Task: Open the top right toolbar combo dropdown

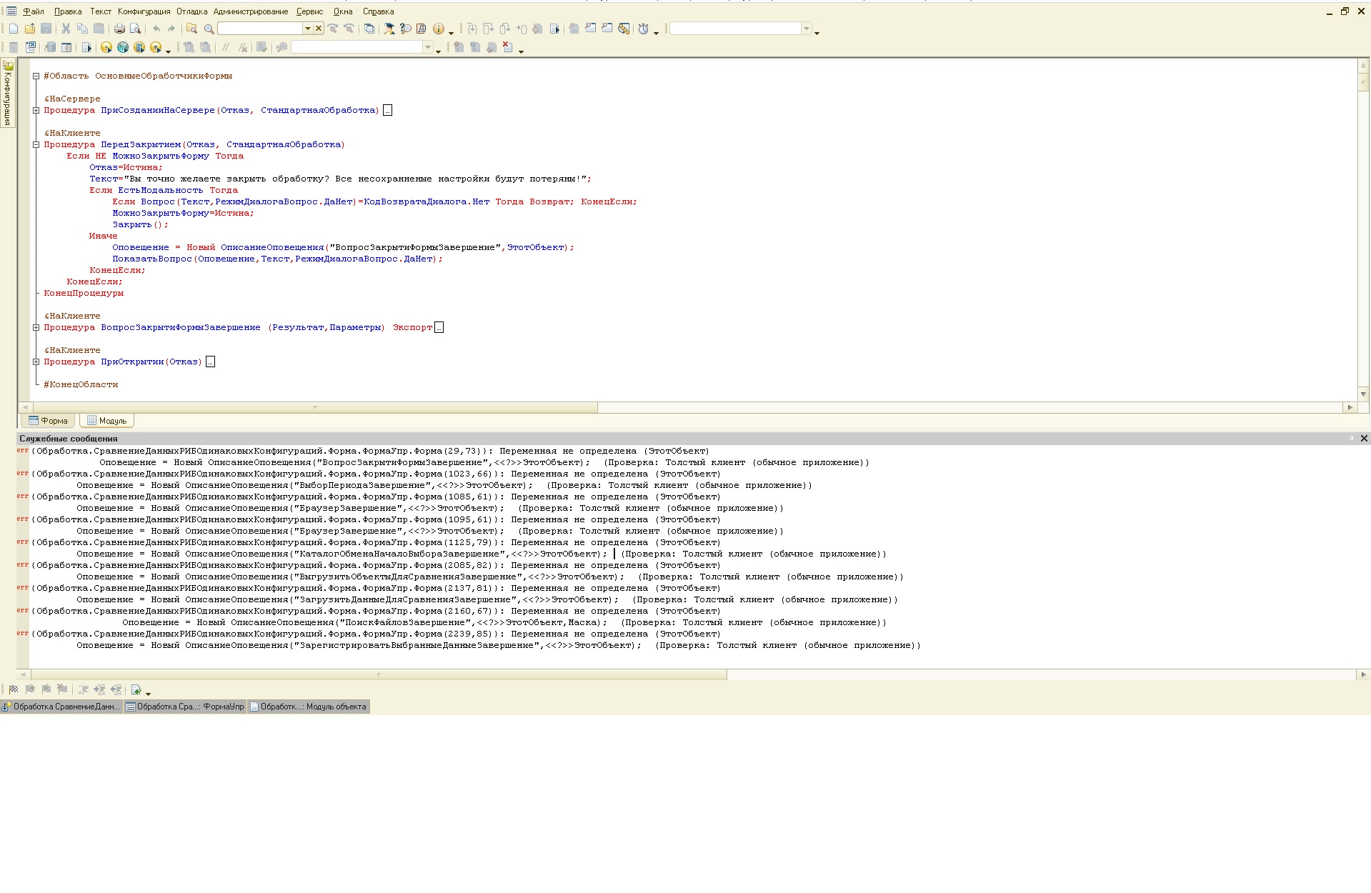Action: (x=807, y=29)
